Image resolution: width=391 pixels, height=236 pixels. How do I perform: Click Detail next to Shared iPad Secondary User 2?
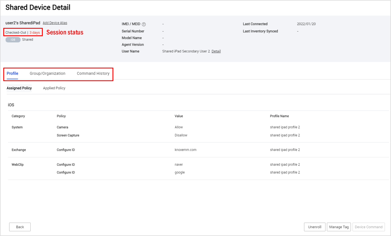tap(216, 51)
